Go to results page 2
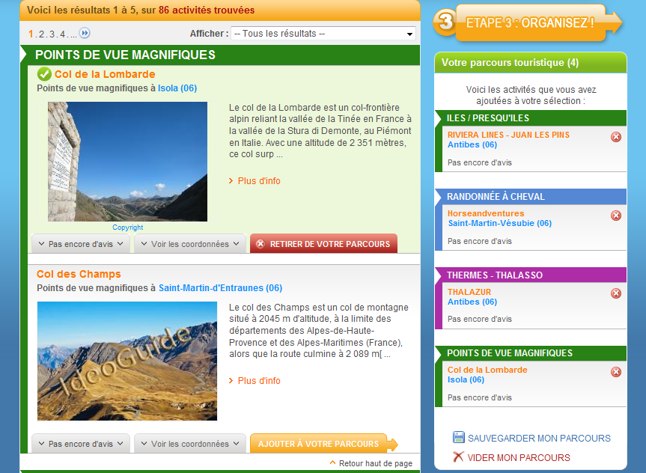This screenshot has width=646, height=473. tap(42, 34)
